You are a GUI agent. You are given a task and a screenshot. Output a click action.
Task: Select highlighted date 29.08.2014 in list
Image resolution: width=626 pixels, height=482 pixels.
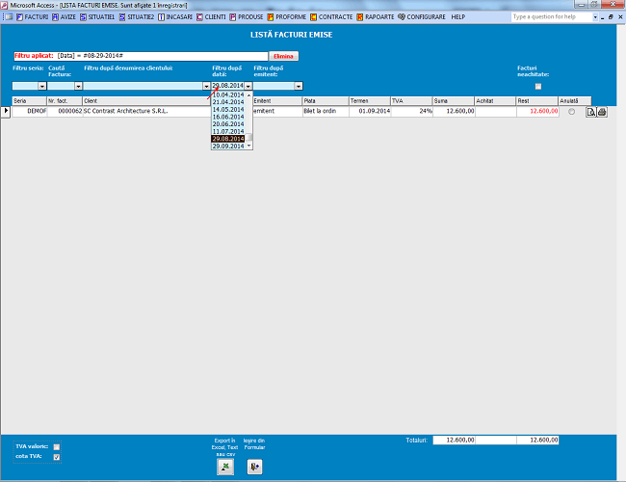(x=228, y=139)
